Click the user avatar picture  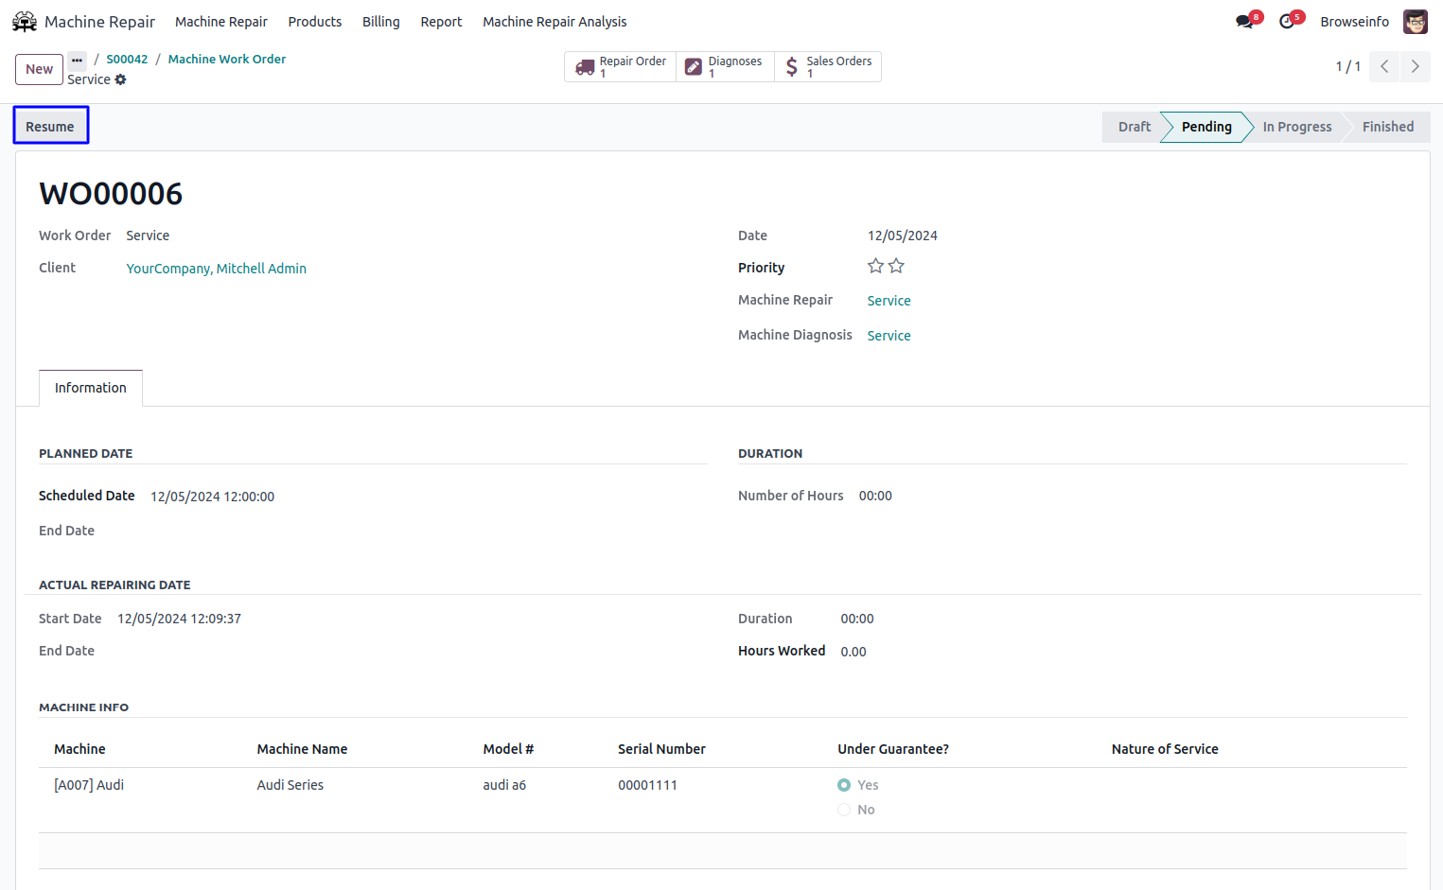(x=1415, y=22)
